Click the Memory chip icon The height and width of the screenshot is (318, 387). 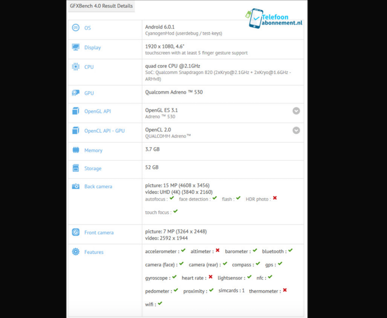pos(76,150)
